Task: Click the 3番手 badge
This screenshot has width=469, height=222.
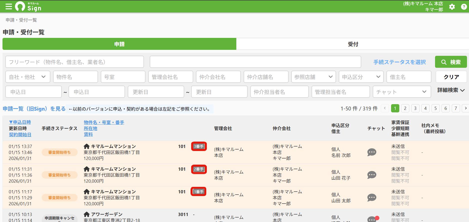Action: point(199,147)
